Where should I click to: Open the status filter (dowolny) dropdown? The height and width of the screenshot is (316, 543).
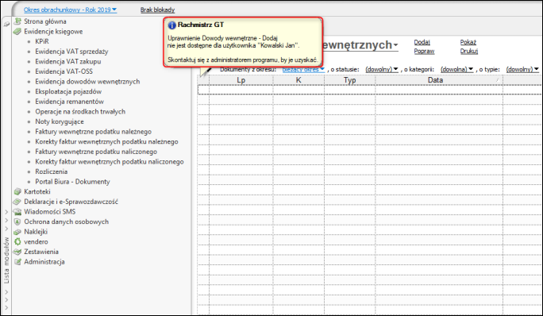point(382,69)
